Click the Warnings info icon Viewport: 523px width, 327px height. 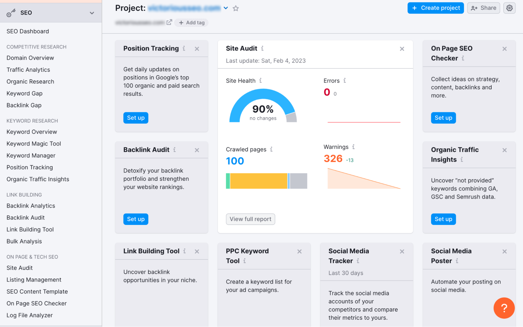[x=353, y=147]
